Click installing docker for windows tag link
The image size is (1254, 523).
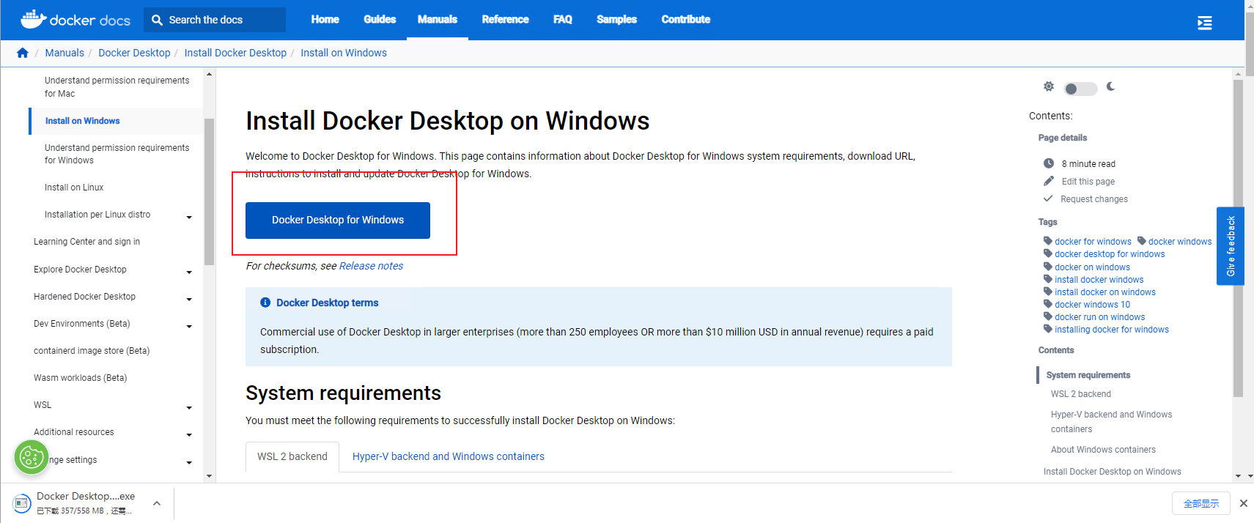[1112, 330]
